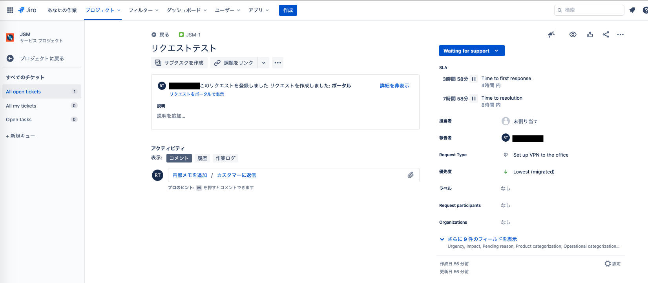Screen dimensions: 648x283
Task: Toggle the watch eye icon
Action: (x=573, y=35)
